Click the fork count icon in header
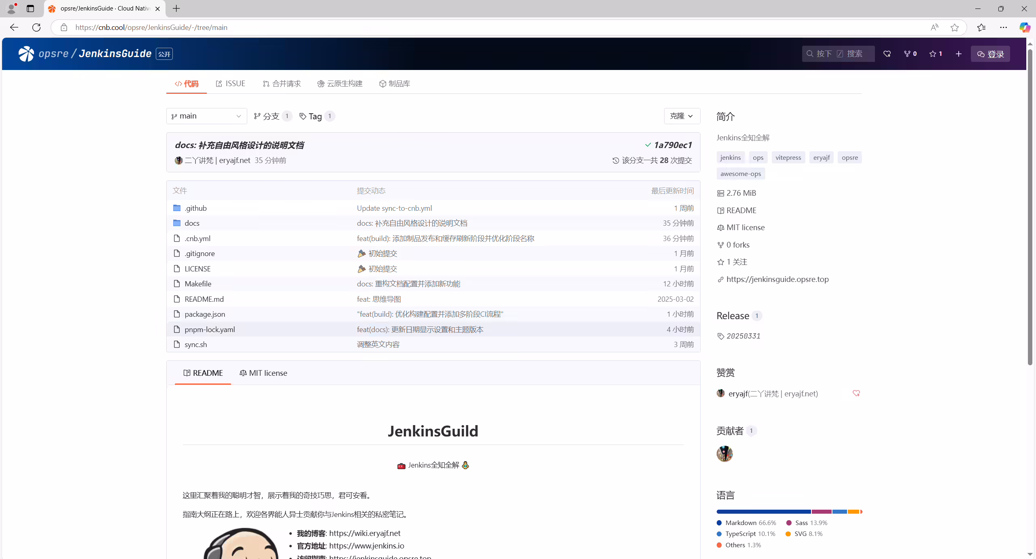This screenshot has width=1036, height=559. tap(910, 54)
